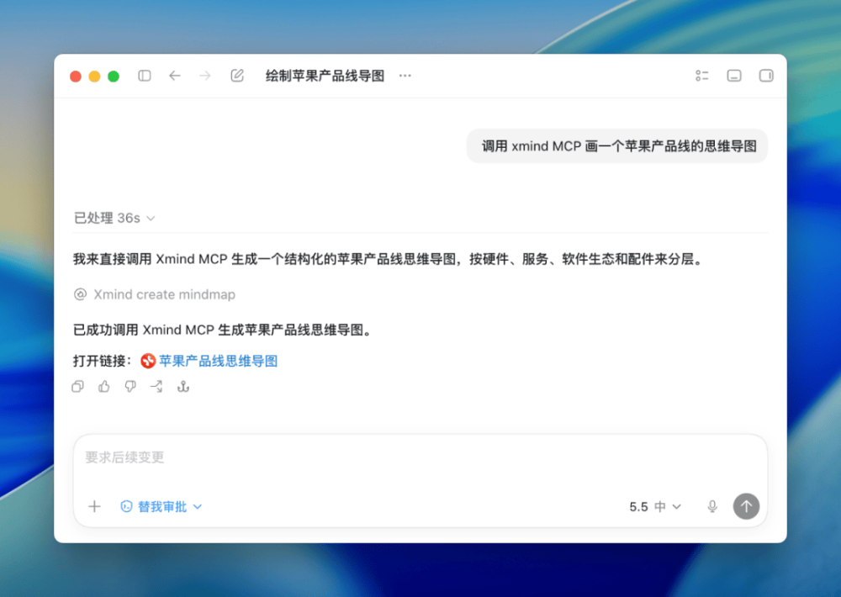Open the 苹果产品线思维导图 link
The image size is (841, 597).
click(219, 361)
